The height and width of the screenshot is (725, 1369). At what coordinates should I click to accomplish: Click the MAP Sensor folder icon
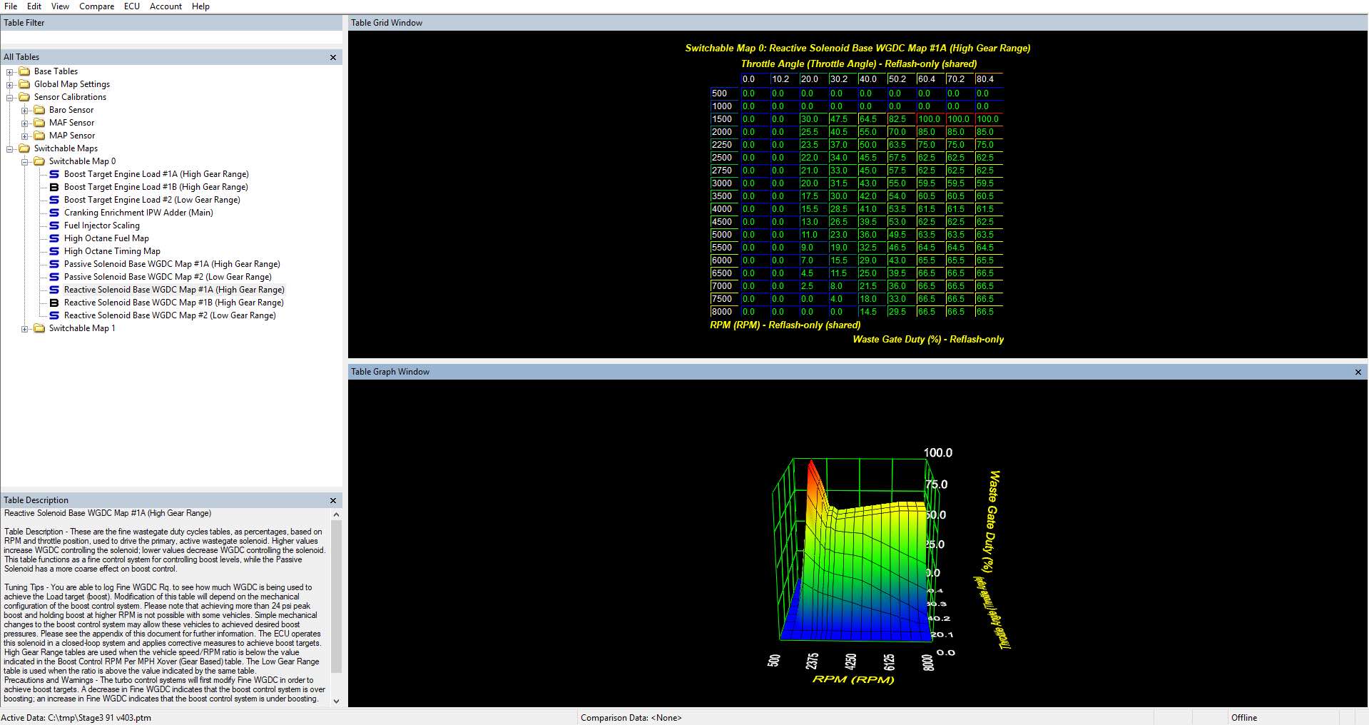click(x=39, y=136)
